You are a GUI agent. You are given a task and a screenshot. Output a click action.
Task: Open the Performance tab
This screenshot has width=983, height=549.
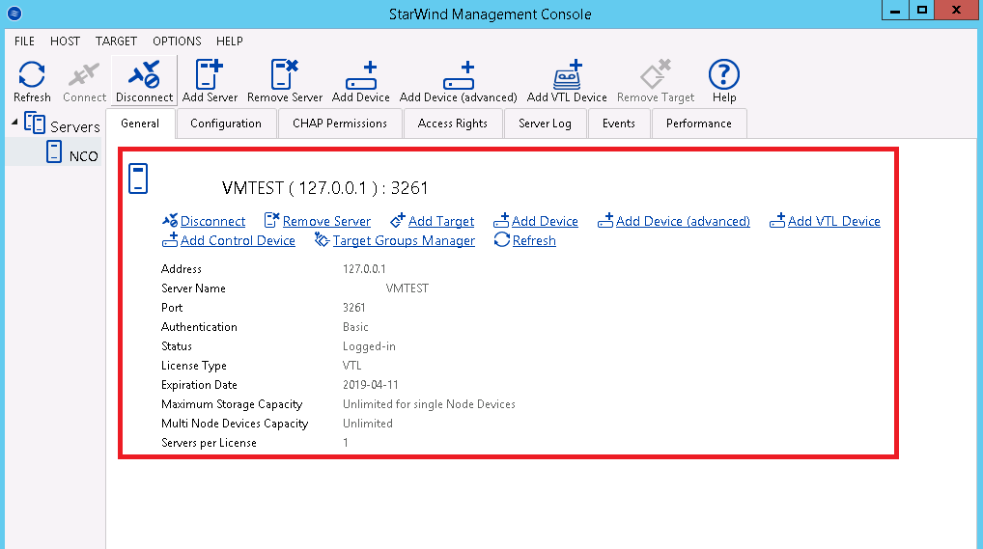tap(699, 124)
